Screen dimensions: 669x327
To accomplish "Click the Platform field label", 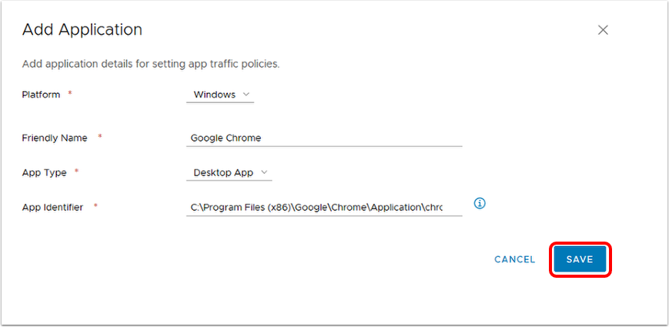I will coord(41,95).
